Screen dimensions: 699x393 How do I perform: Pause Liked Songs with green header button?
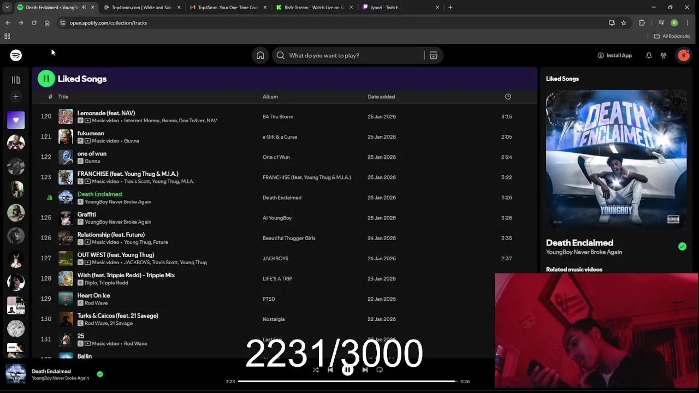coord(46,79)
